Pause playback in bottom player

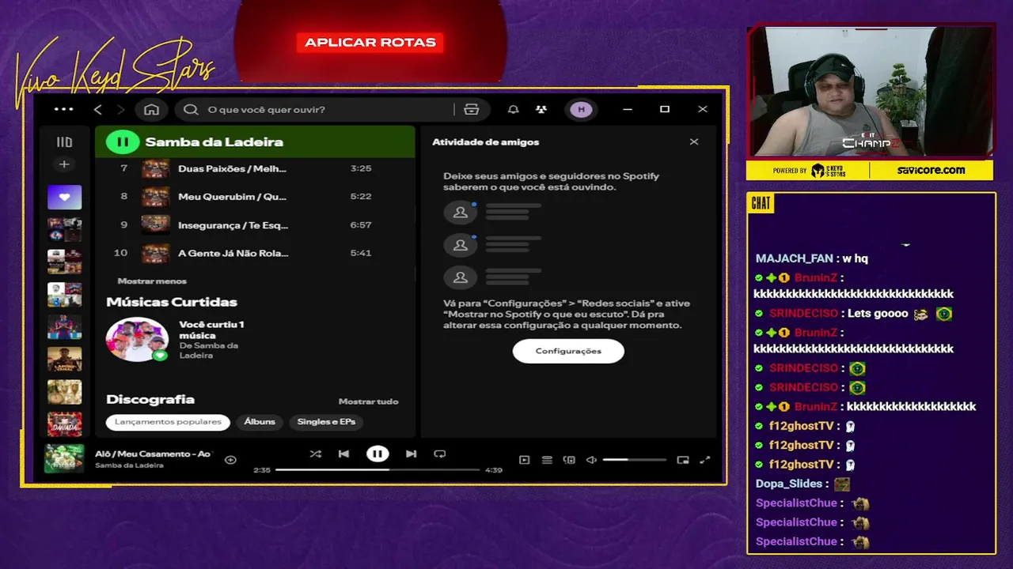pyautogui.click(x=378, y=454)
